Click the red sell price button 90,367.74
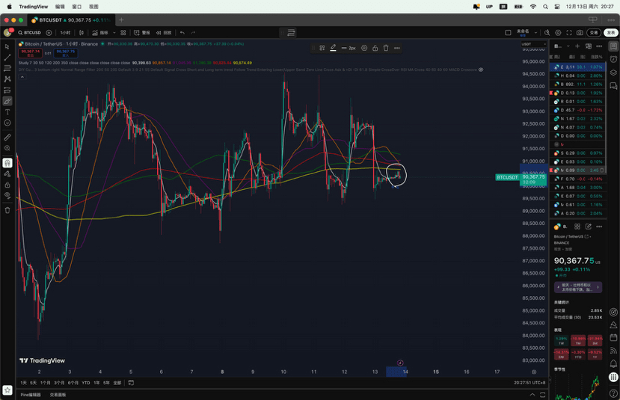620x400 pixels. (31, 53)
